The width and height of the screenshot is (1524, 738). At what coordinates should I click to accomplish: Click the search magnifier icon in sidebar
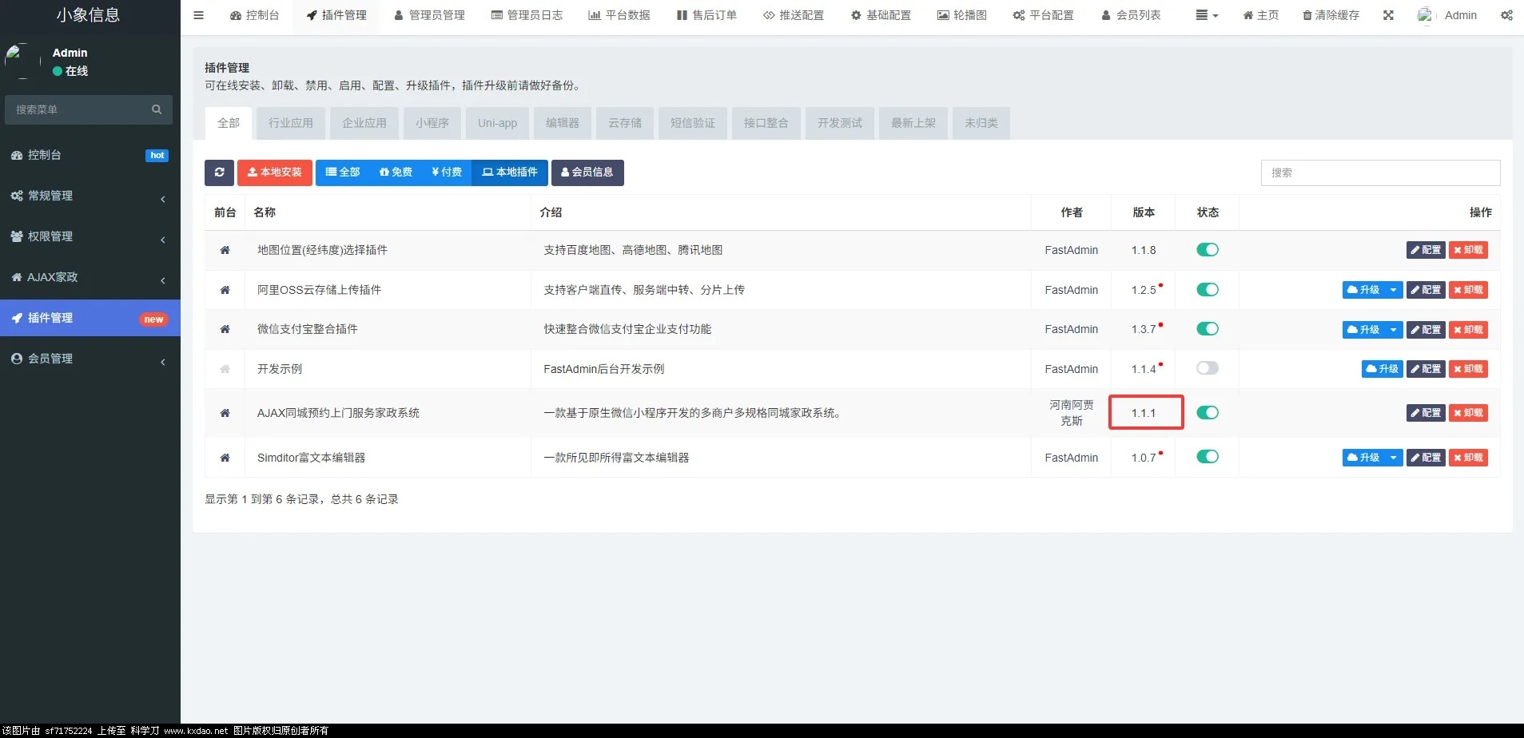157,109
